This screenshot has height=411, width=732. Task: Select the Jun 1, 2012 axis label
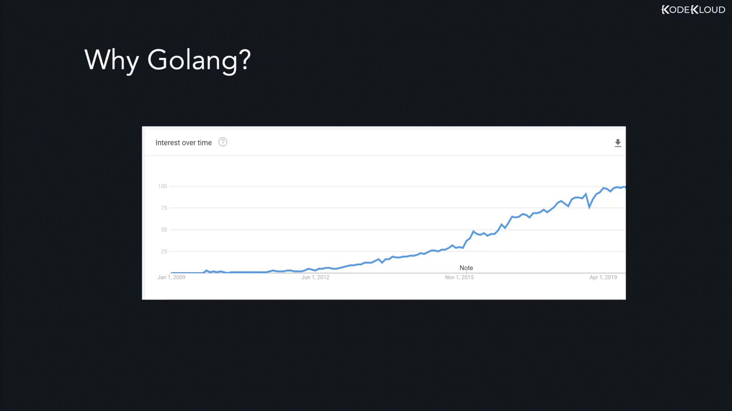(x=315, y=277)
